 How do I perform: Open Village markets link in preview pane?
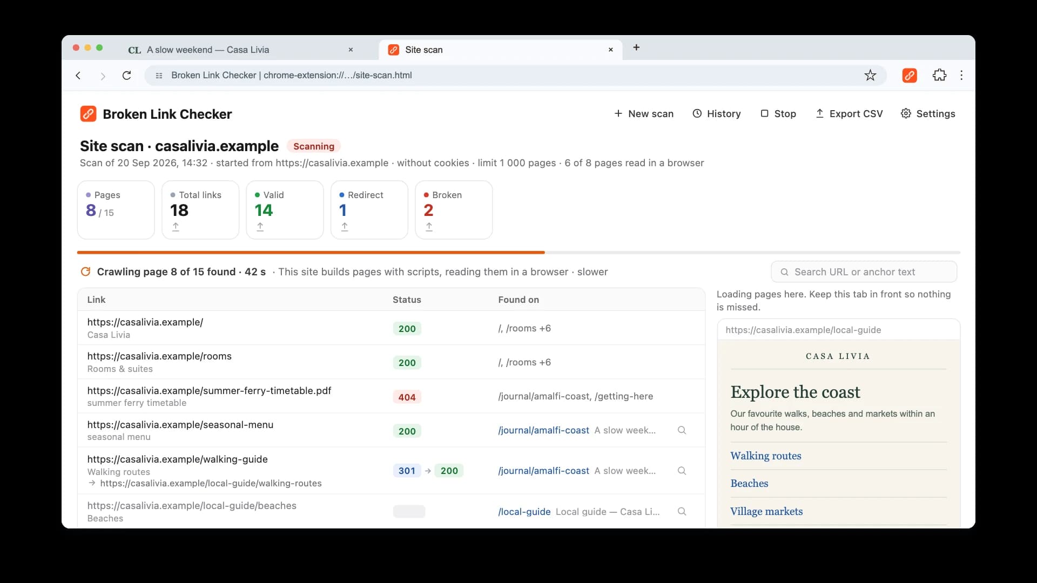click(x=766, y=511)
